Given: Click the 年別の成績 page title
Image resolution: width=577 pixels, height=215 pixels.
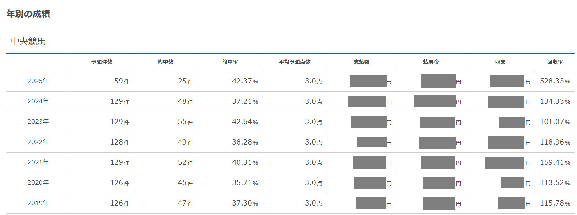Looking at the screenshot, I should (x=28, y=14).
